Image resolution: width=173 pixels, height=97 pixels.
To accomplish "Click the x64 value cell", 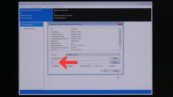I will click(x=72, y=43).
